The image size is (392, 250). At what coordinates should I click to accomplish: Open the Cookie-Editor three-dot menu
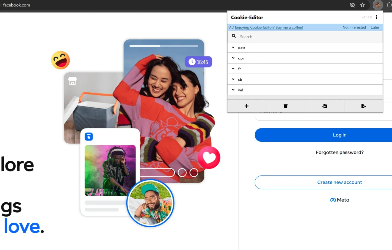[377, 17]
